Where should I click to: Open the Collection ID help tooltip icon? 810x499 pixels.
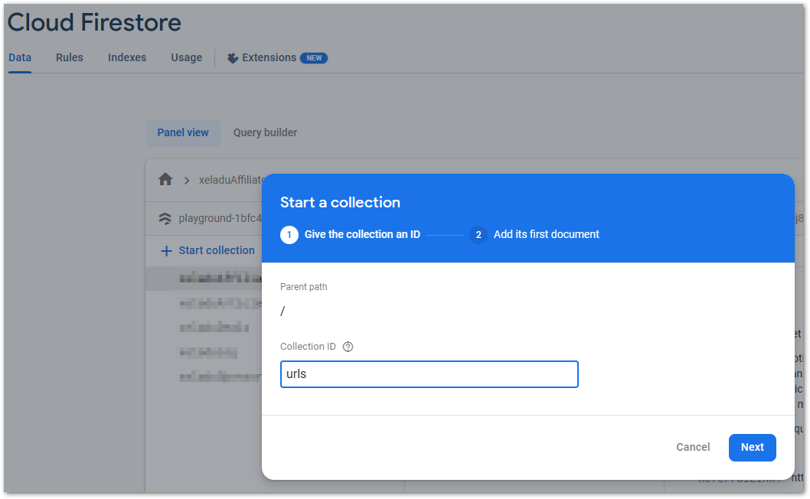click(x=348, y=347)
